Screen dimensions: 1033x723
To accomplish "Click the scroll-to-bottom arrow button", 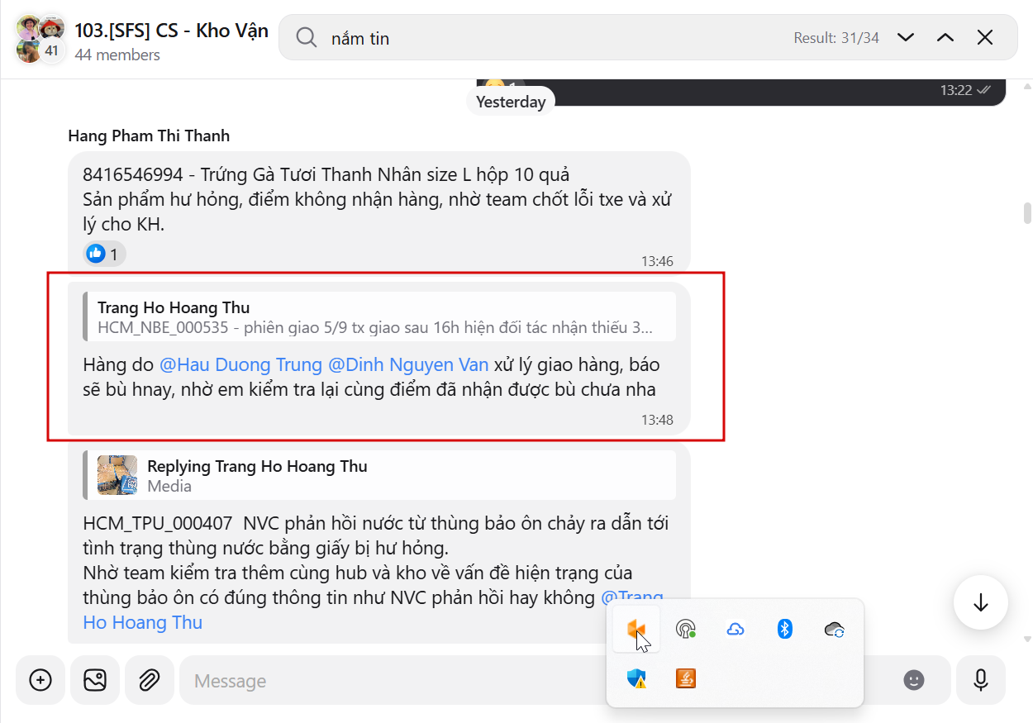I will point(981,603).
